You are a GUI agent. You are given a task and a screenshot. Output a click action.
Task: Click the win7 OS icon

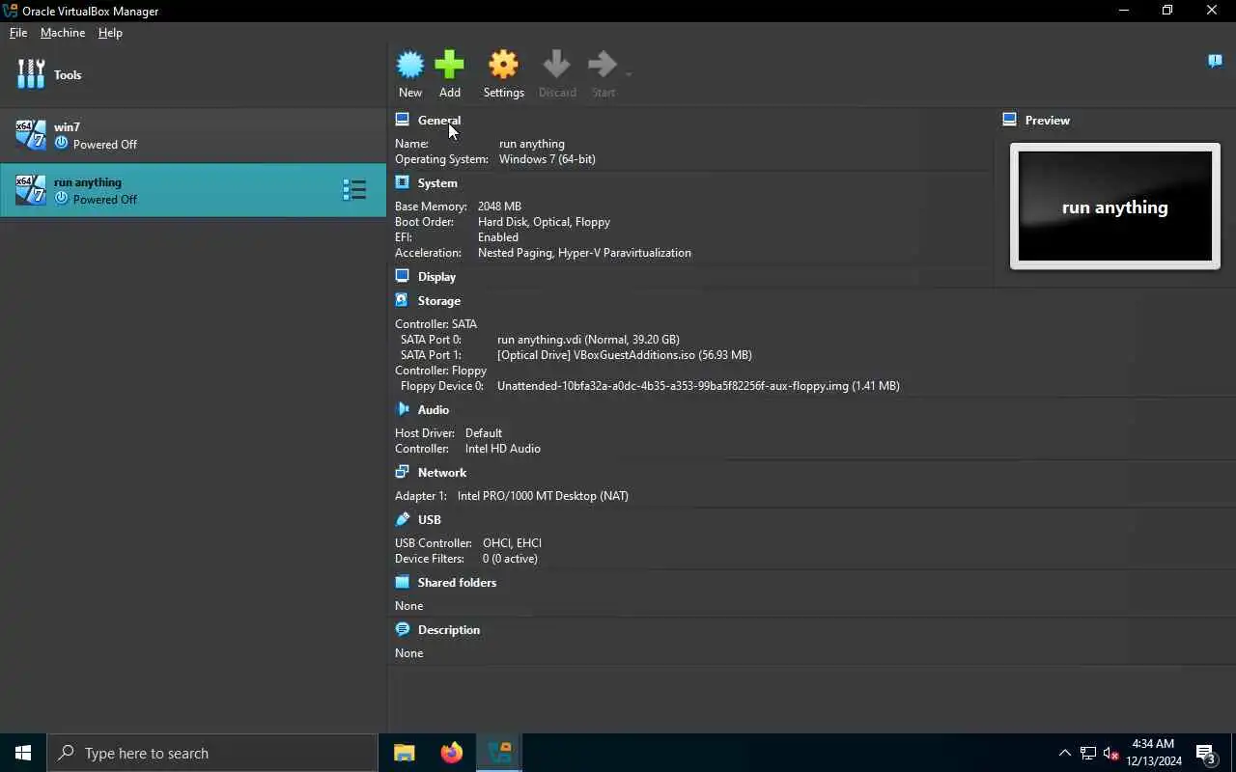click(31, 135)
